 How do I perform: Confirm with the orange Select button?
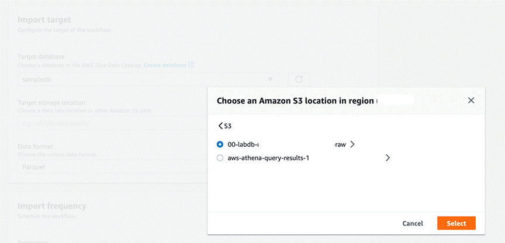(456, 223)
